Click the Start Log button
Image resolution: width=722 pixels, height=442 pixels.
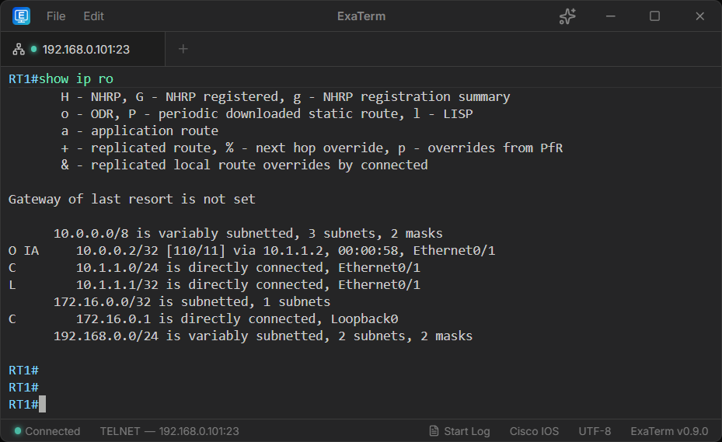pos(459,431)
